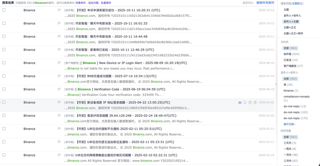The image size is (320, 166).
Task: Choose 主题+正文+附件 search scope
Action: [293, 33]
